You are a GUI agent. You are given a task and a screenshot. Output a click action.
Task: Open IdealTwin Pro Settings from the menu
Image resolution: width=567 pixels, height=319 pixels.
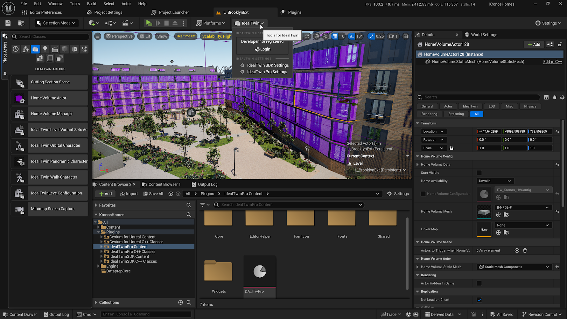pyautogui.click(x=264, y=72)
